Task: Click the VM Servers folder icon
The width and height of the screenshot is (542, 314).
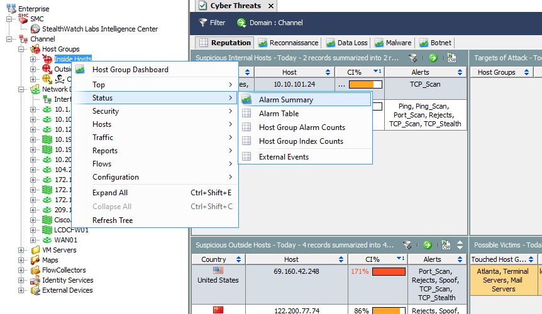Action: pyautogui.click(x=35, y=250)
